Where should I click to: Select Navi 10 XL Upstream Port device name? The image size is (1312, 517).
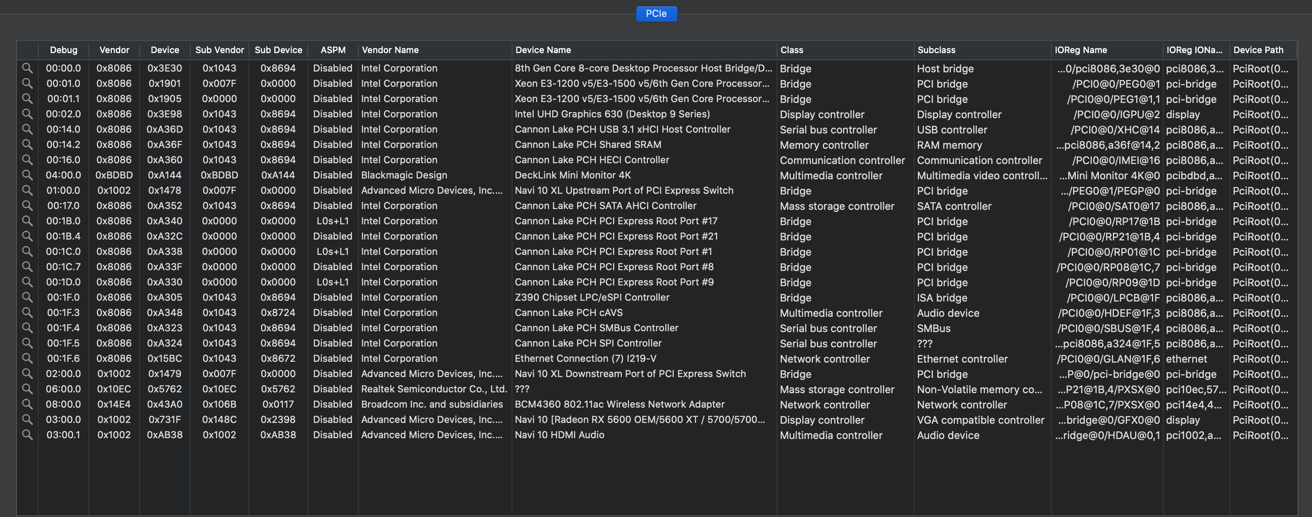tap(624, 190)
